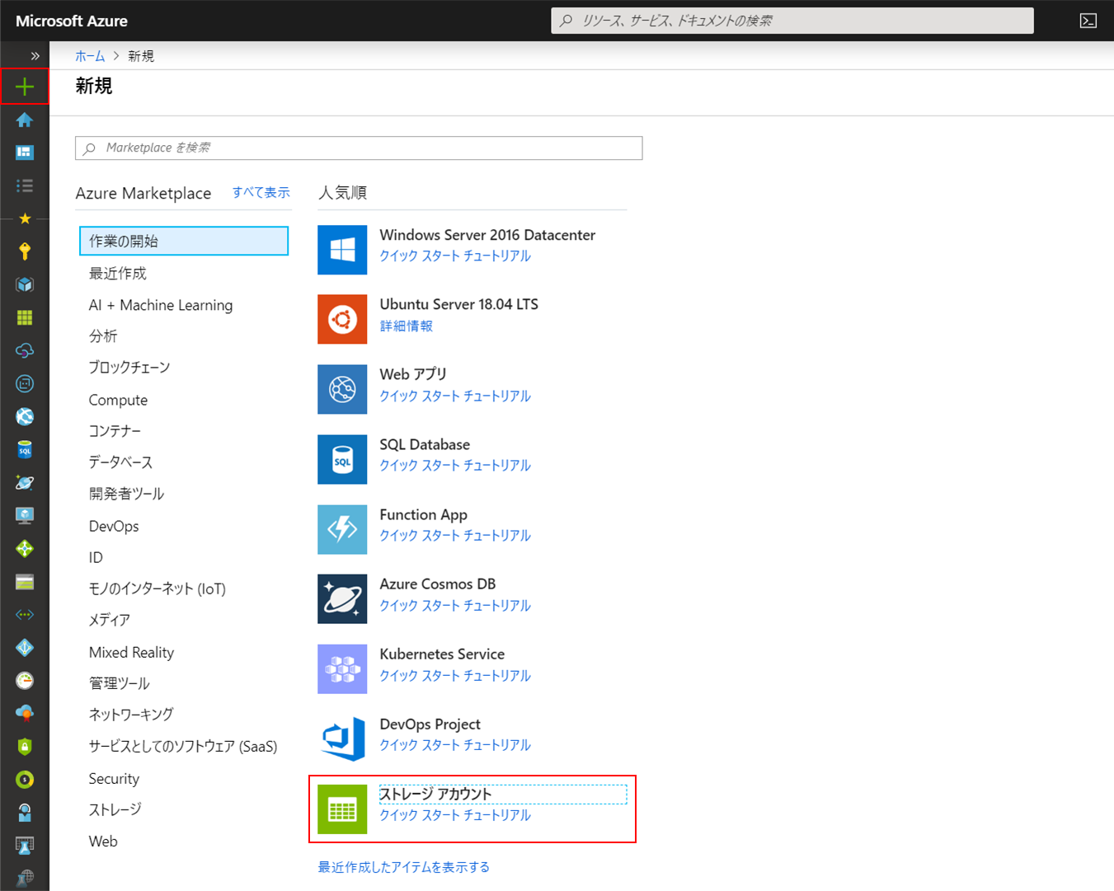Click the orange Ubuntu Server icon
This screenshot has height=891, width=1114.
point(342,319)
